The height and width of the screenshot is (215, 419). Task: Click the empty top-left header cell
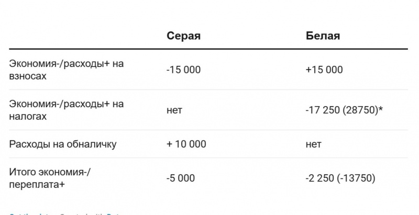coord(79,36)
